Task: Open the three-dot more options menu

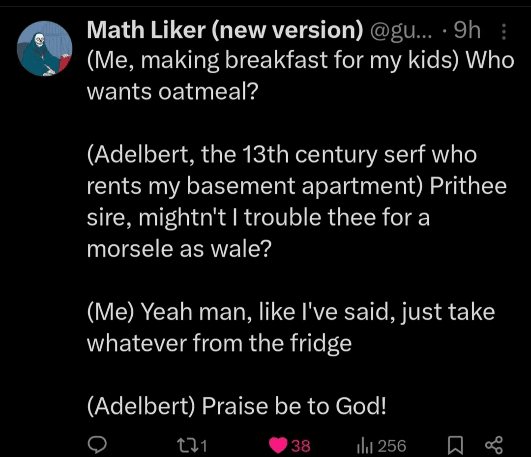Action: click(x=504, y=31)
